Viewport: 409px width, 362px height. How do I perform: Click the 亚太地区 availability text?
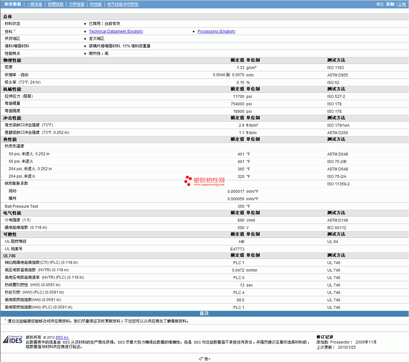click(97, 39)
